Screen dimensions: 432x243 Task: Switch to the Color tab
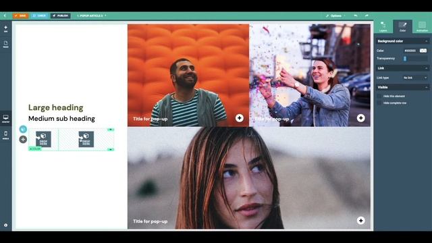click(402, 27)
